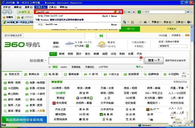Click the main 综合搜索 input field
This screenshot has height=128, width=195.
[96, 60]
